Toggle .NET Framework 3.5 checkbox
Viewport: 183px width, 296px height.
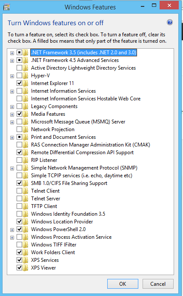[x=20, y=52]
